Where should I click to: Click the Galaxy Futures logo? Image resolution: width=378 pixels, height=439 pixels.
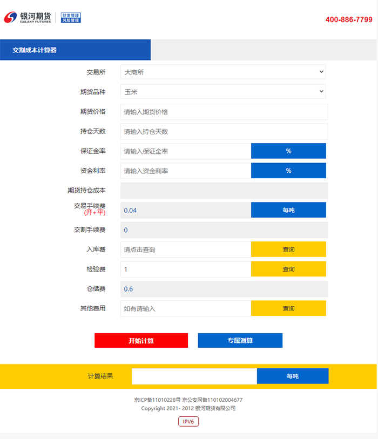(x=28, y=18)
